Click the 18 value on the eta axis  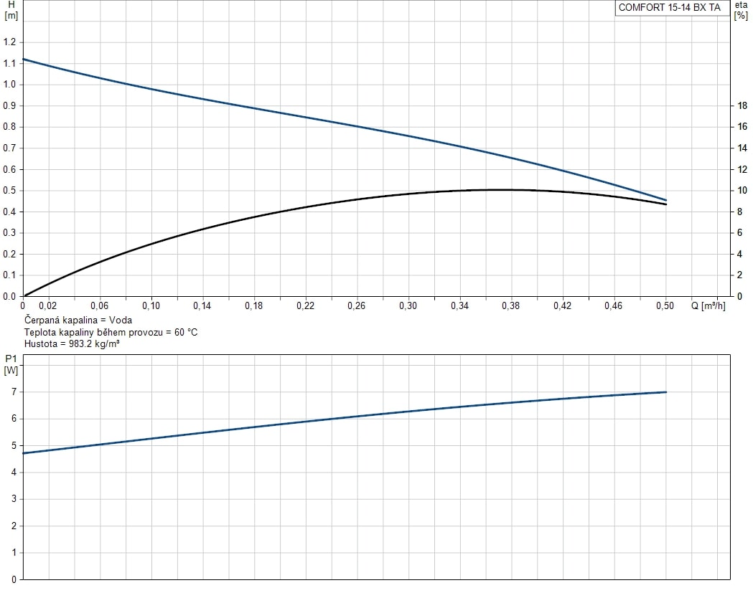pos(743,106)
